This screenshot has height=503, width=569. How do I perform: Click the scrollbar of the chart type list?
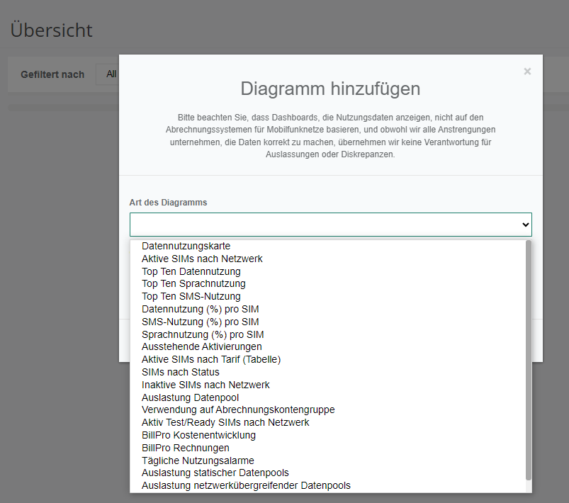527,354
